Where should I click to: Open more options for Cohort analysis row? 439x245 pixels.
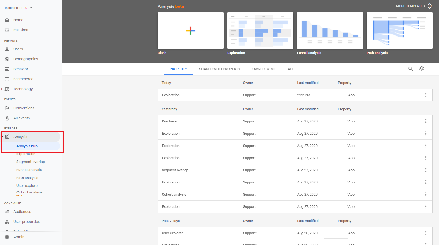click(426, 195)
